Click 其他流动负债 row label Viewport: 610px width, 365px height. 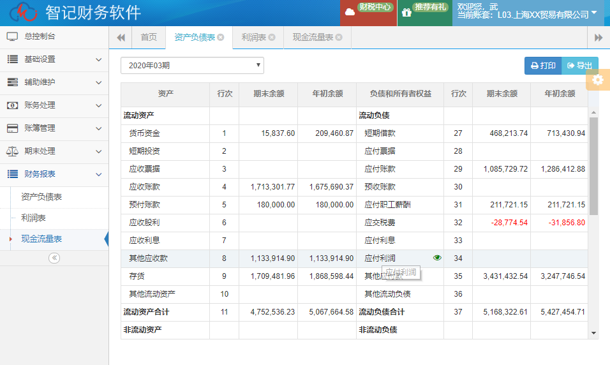(x=387, y=294)
